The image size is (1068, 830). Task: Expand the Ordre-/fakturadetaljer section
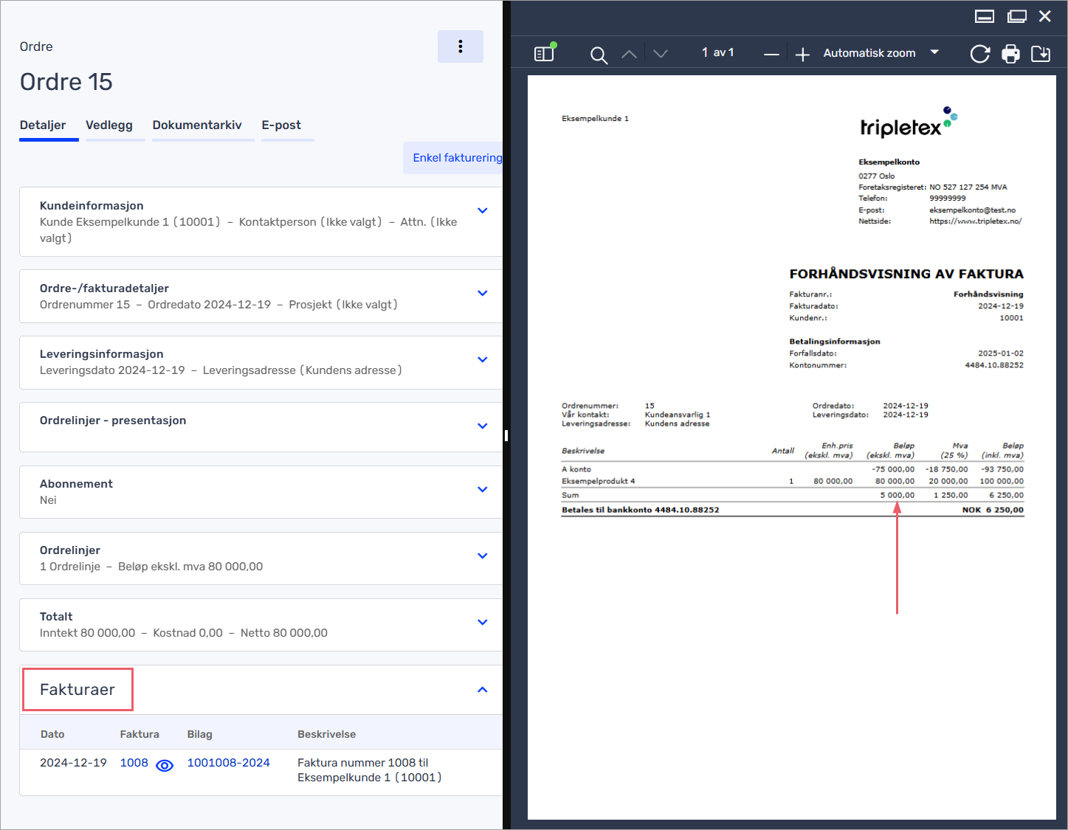(483, 294)
